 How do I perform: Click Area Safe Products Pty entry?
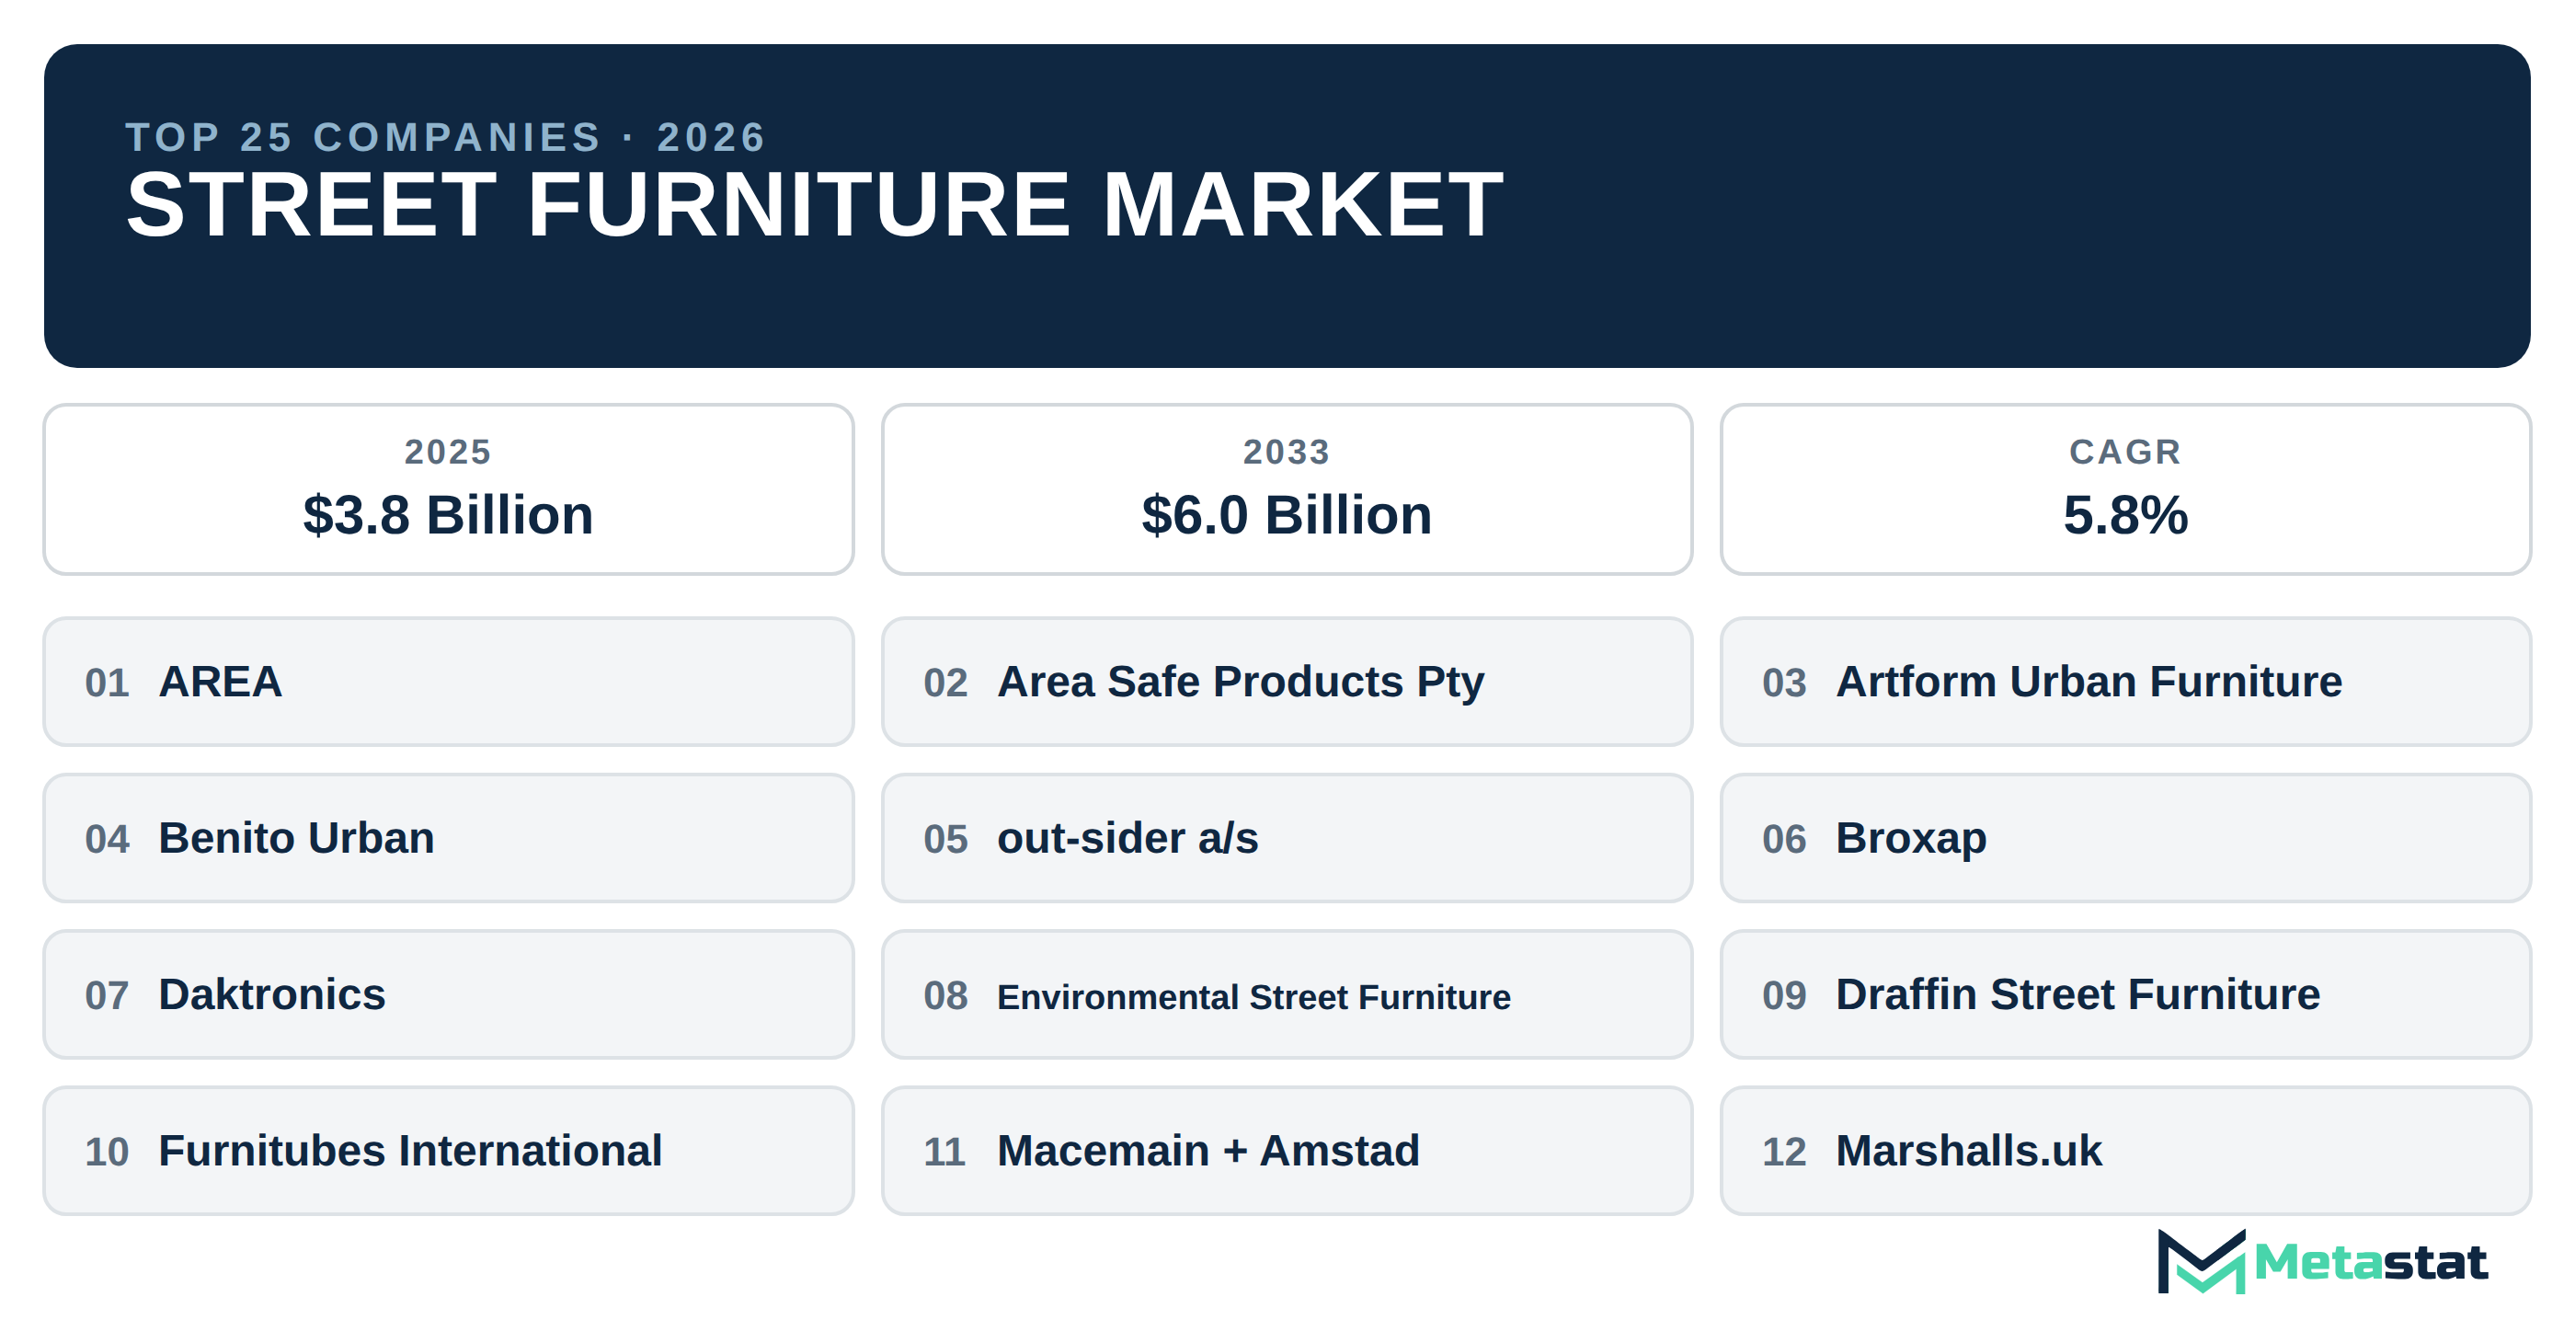point(1287,682)
